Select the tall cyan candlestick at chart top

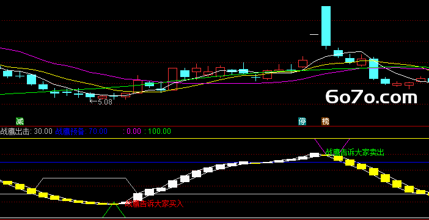click(326, 26)
